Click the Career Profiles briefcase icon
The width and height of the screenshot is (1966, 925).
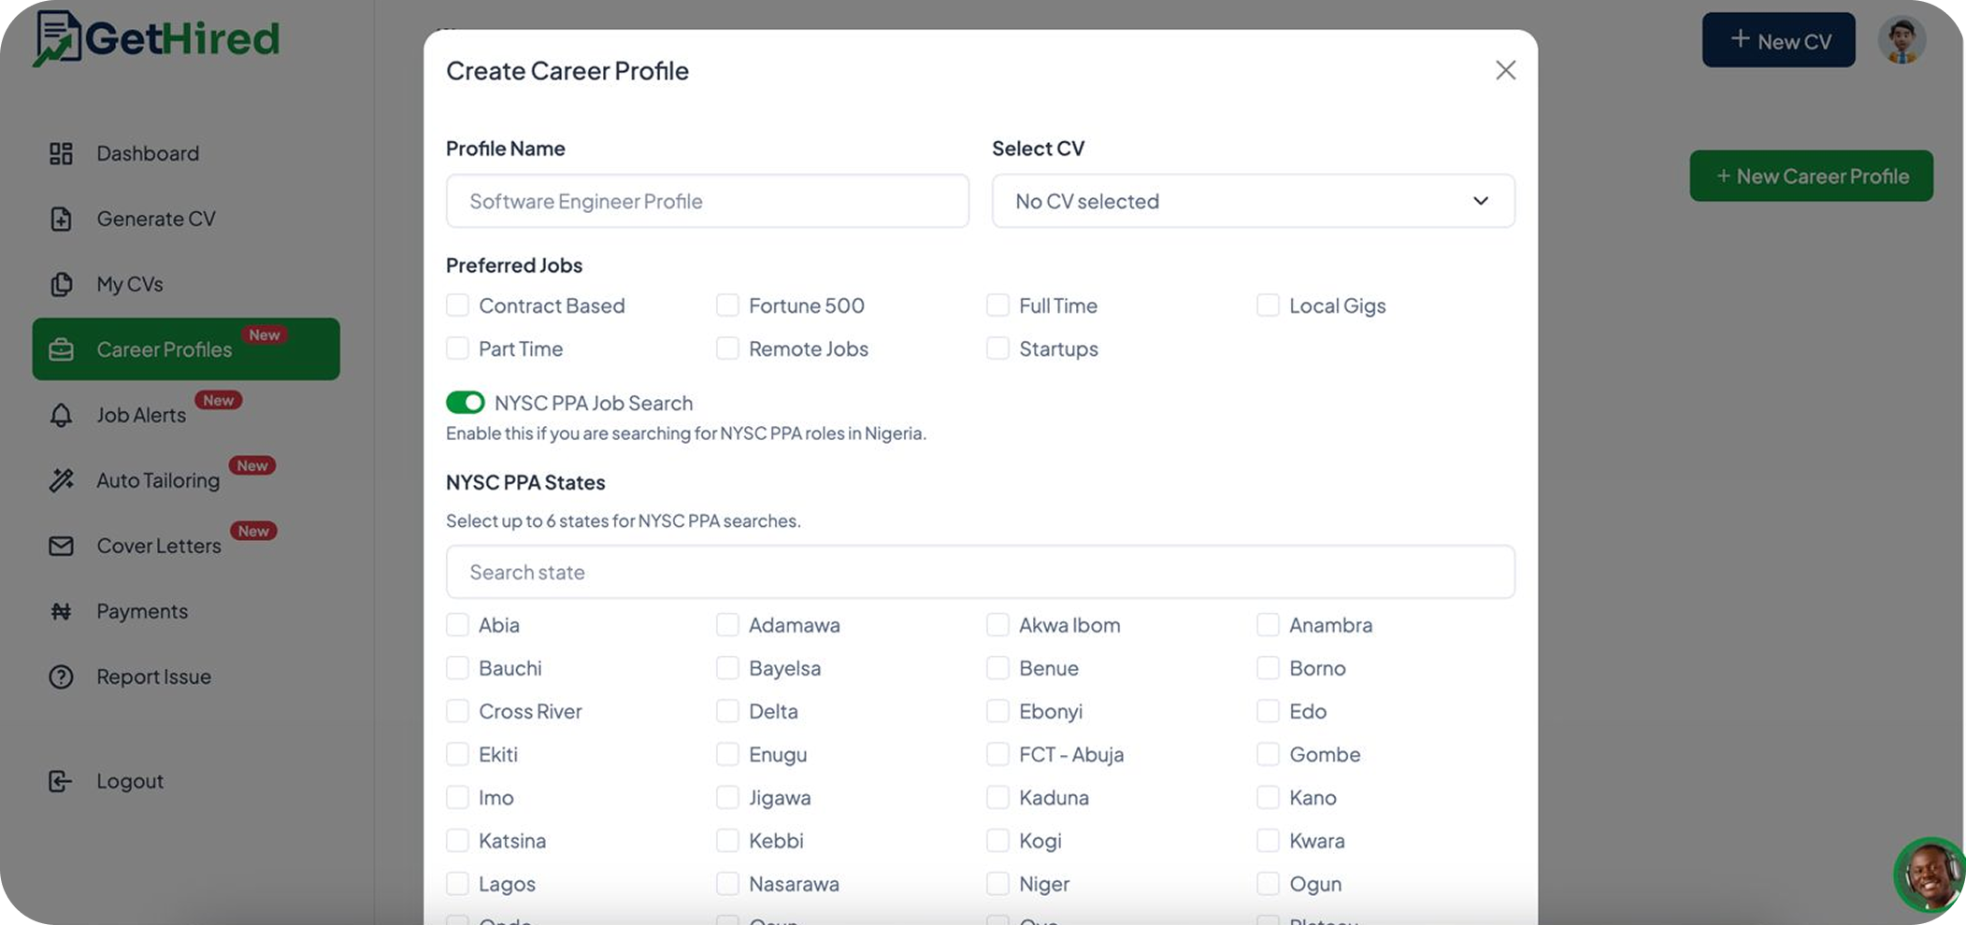pos(62,349)
